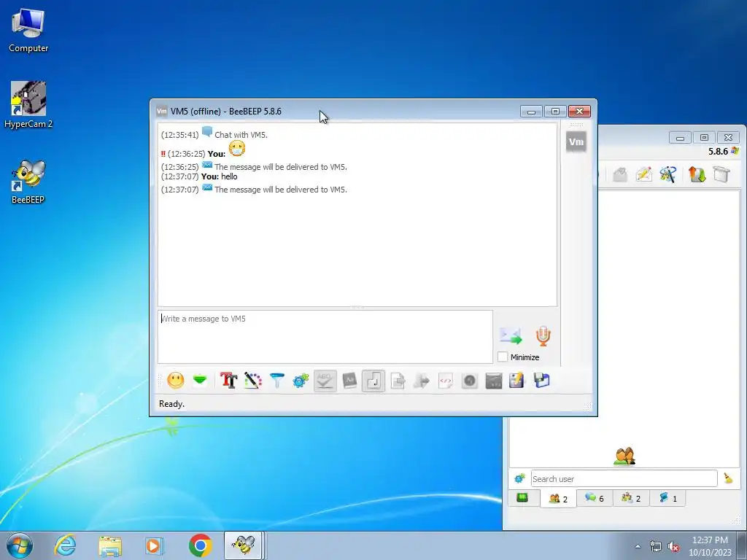Choose font color with the pencil palette icon
747x560 pixels.
[x=253, y=381]
